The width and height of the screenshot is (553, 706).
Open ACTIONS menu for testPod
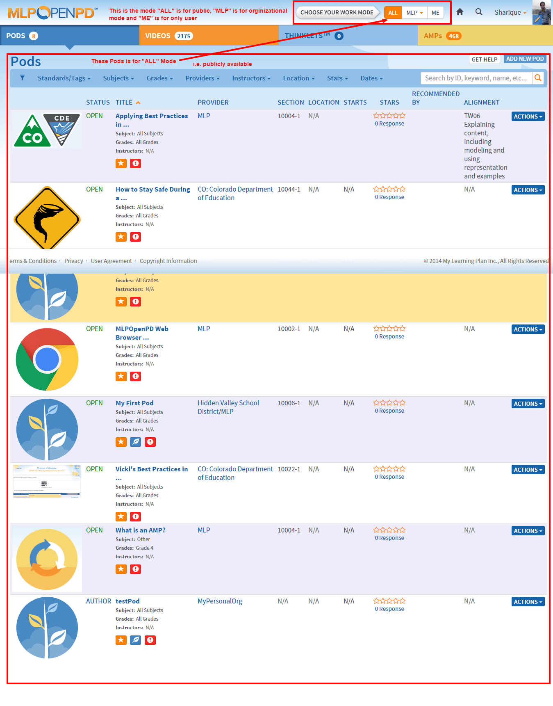click(x=528, y=602)
